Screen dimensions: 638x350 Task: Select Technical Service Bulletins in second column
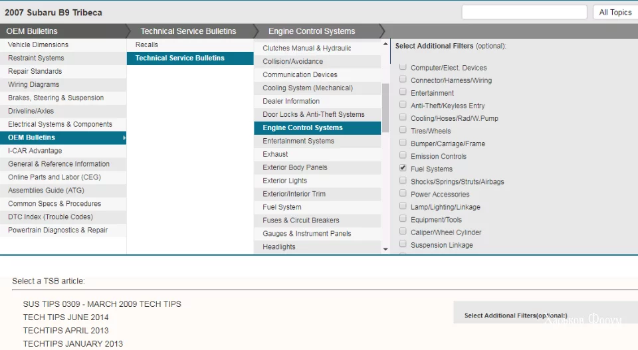click(190, 58)
